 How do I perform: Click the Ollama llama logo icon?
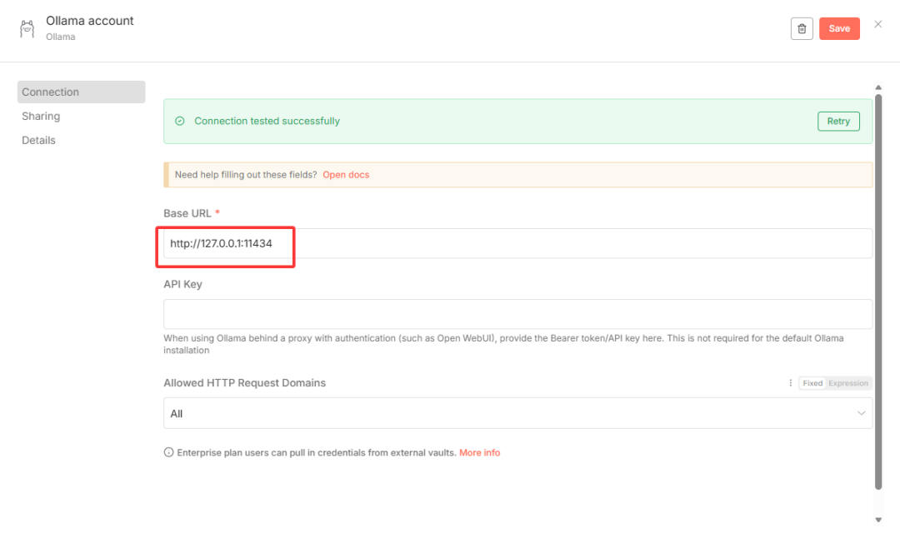(27, 28)
